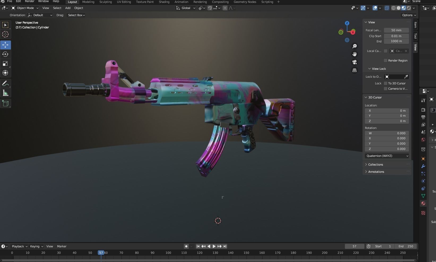Viewport: 436px width, 262px height.
Task: Click the current frame 57 field
Action: 355,246
